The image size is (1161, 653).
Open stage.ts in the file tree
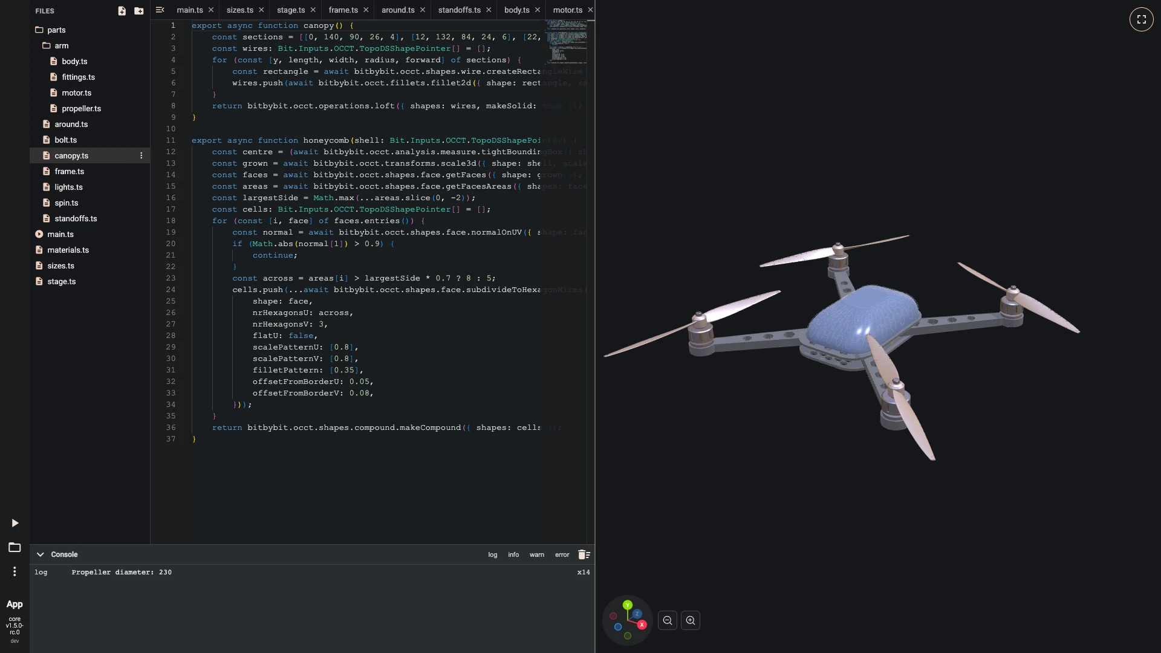89,281
